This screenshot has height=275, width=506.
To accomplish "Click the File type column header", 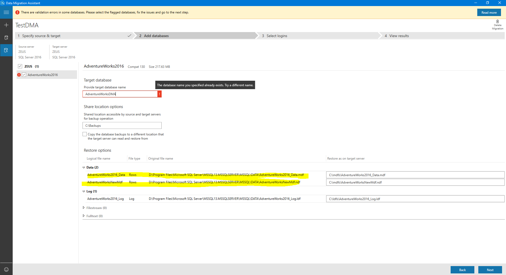I will pos(134,159).
